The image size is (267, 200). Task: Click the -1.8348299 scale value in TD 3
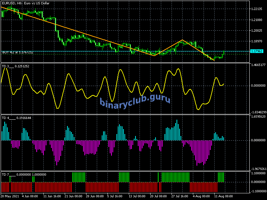(x=258, y=112)
